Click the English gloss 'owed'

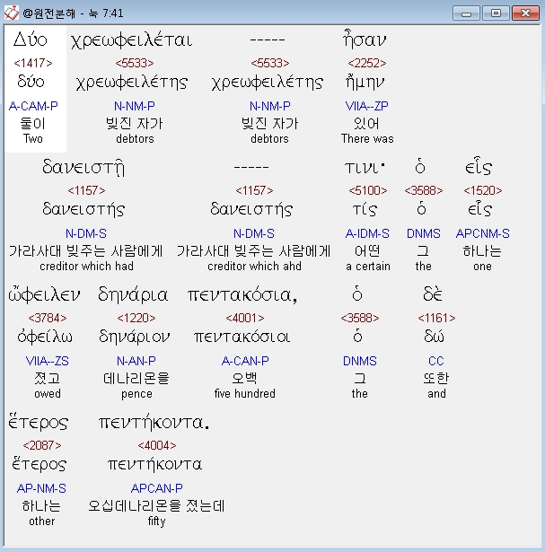(x=48, y=394)
